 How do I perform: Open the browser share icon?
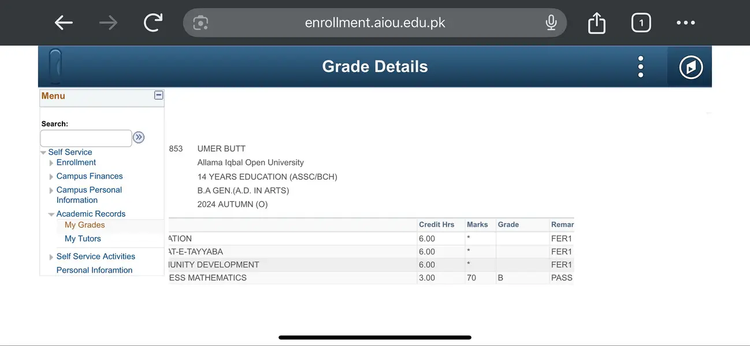(596, 23)
